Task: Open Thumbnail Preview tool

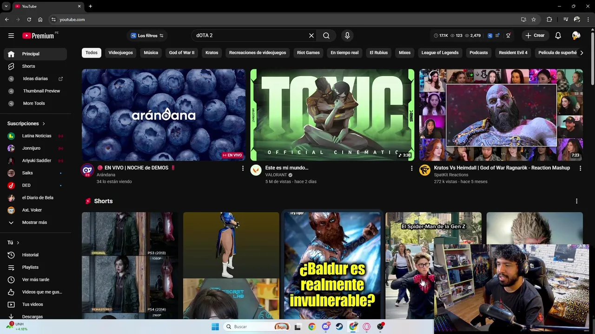Action: pyautogui.click(x=35, y=91)
